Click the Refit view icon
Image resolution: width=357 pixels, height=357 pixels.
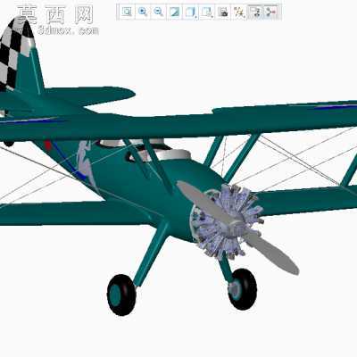(127, 12)
